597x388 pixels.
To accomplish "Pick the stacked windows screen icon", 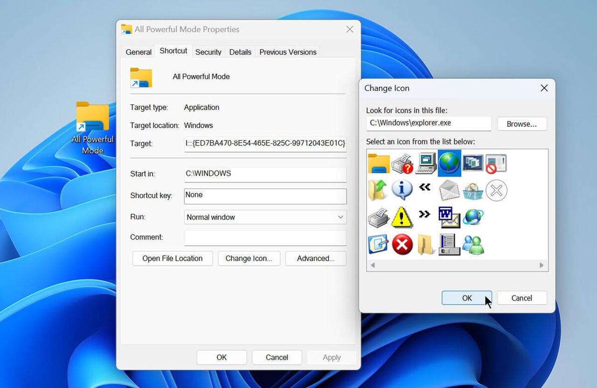I will click(x=473, y=163).
